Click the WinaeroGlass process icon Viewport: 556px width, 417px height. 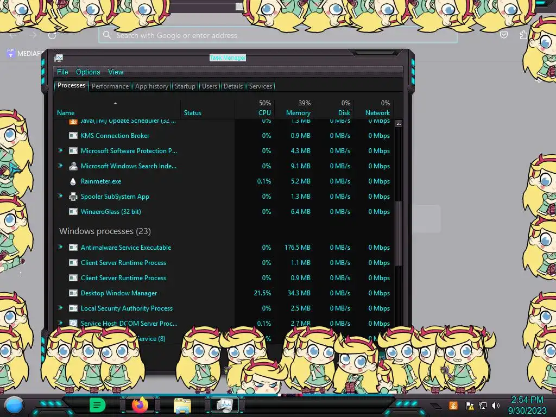[x=73, y=212]
